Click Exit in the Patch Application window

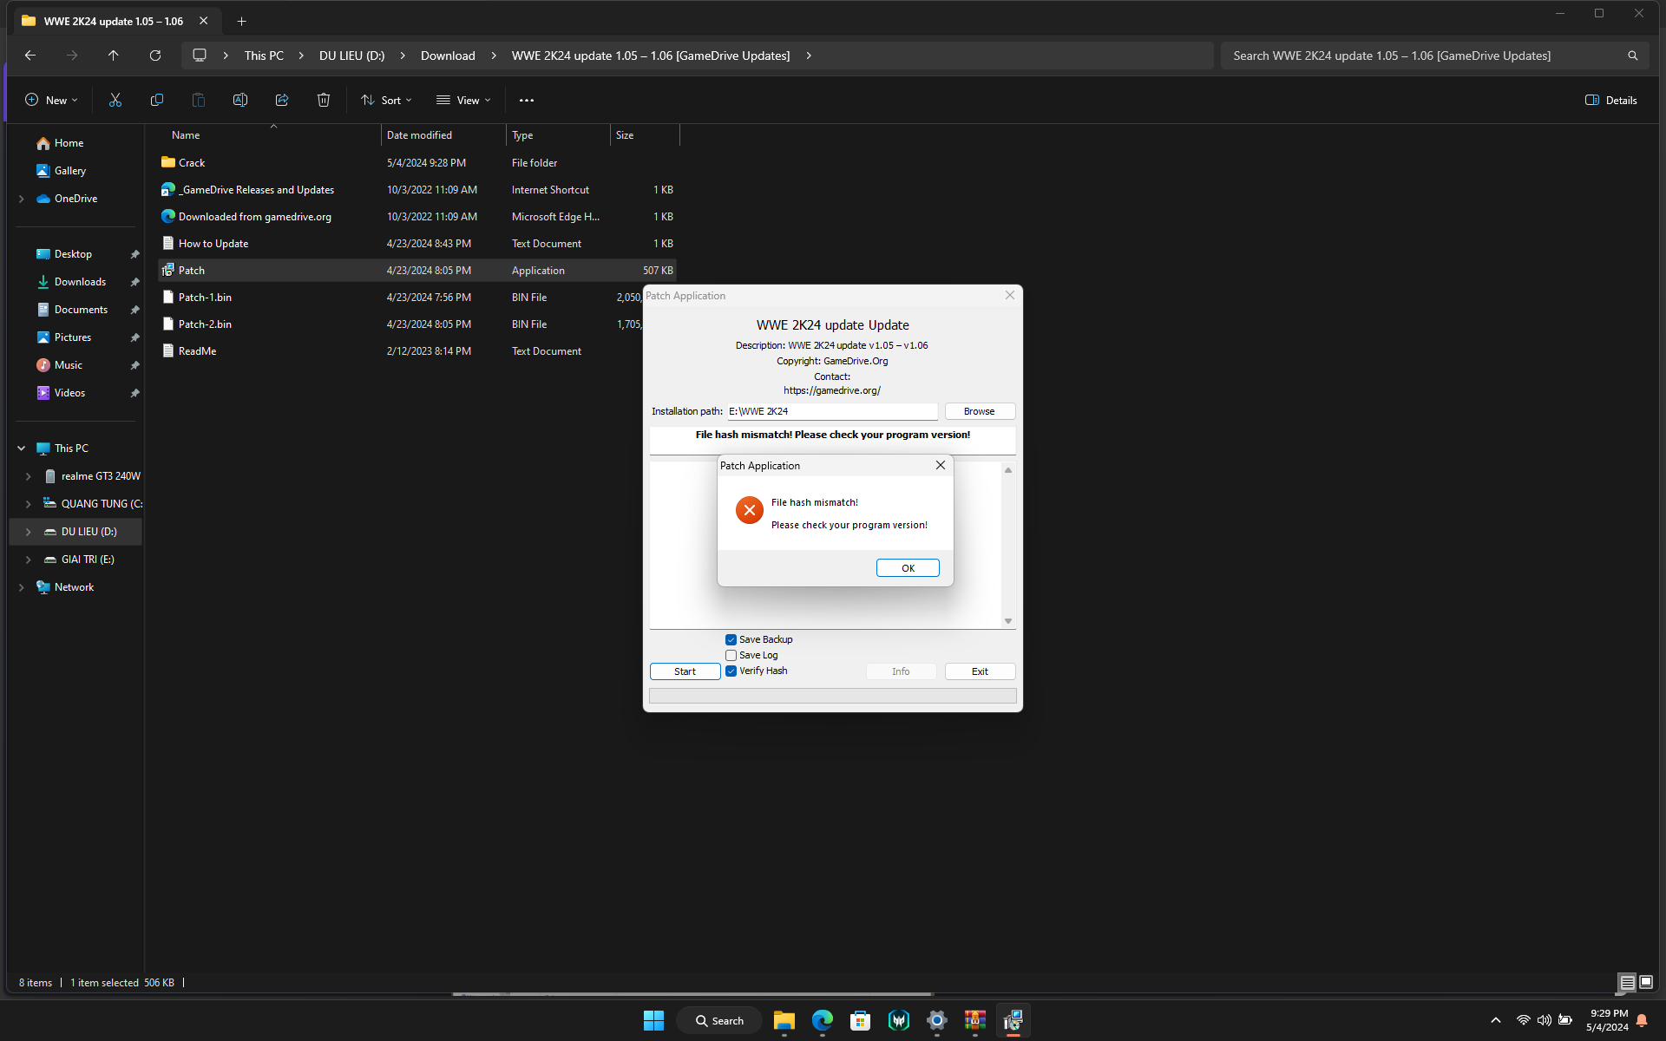[980, 671]
